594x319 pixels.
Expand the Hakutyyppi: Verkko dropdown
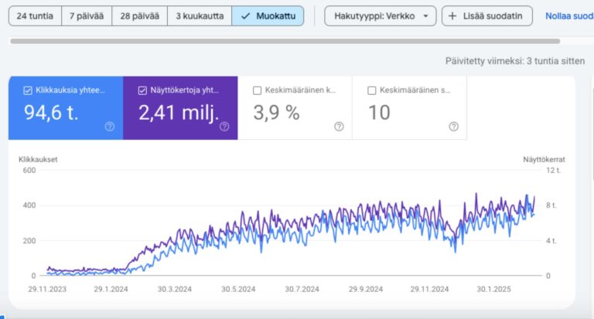380,16
